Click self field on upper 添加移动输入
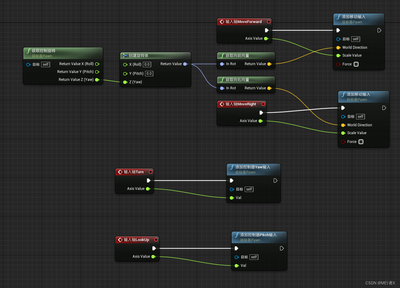The image size is (400, 288). [356, 39]
